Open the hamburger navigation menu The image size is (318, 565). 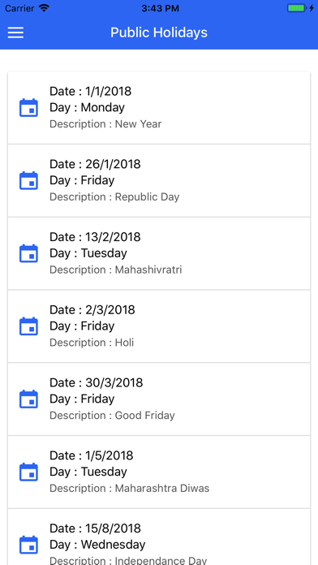point(15,32)
